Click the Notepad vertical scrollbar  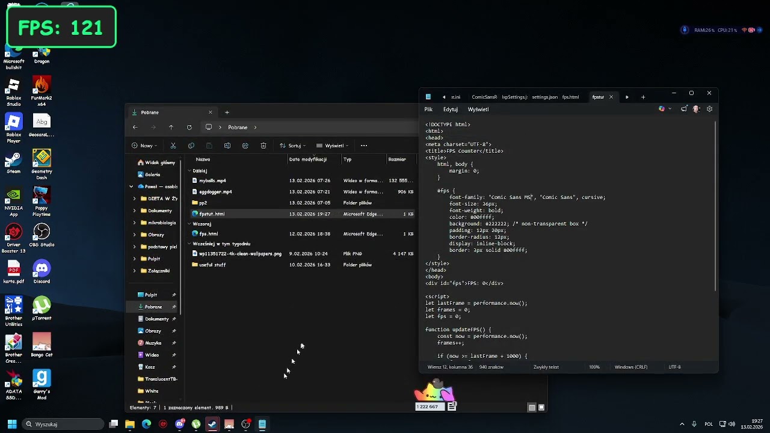[715, 206]
